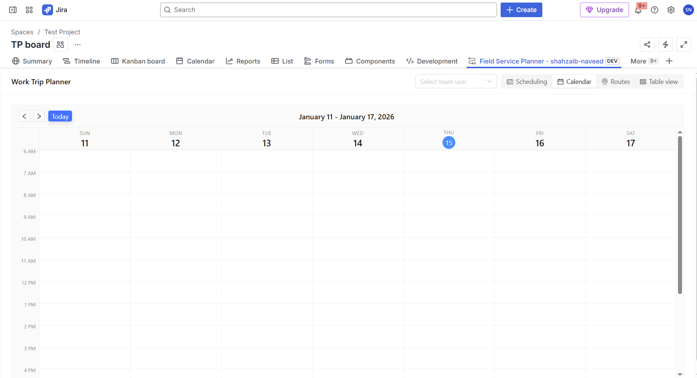Switch to Table view
Image resolution: width=697 pixels, height=378 pixels.
659,82
